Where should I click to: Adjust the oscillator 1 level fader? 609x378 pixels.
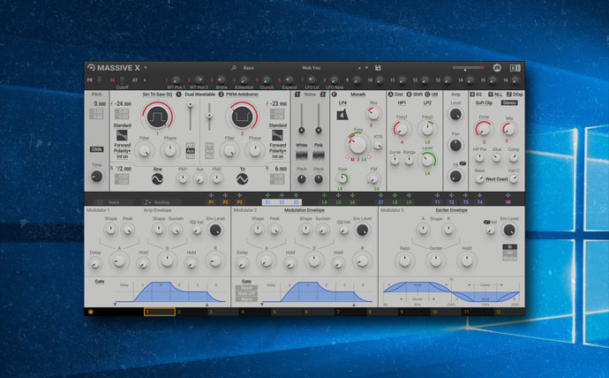point(191,117)
